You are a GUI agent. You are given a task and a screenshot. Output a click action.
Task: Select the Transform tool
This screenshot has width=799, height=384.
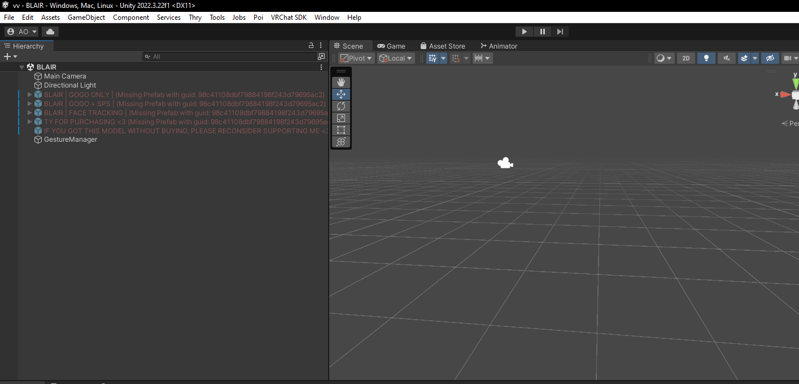pyautogui.click(x=341, y=142)
